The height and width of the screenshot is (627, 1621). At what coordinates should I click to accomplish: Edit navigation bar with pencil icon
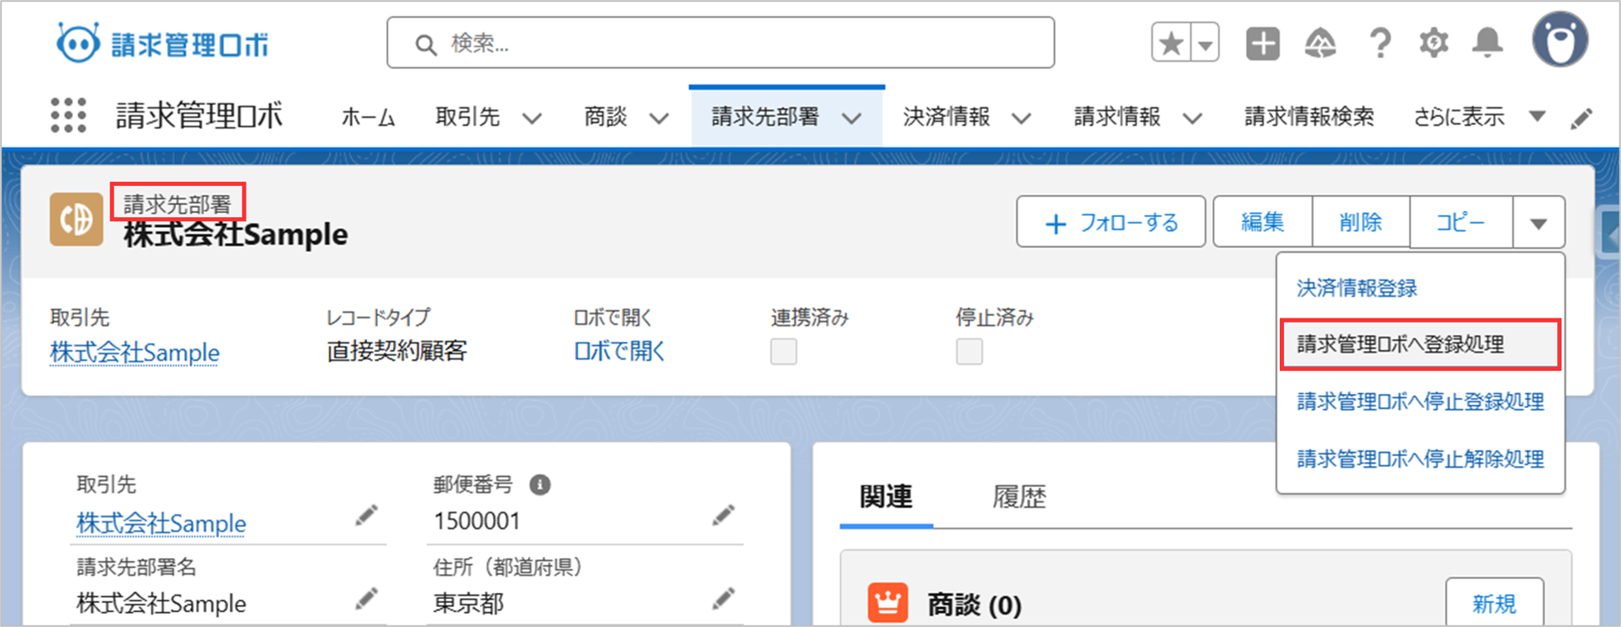[1582, 119]
